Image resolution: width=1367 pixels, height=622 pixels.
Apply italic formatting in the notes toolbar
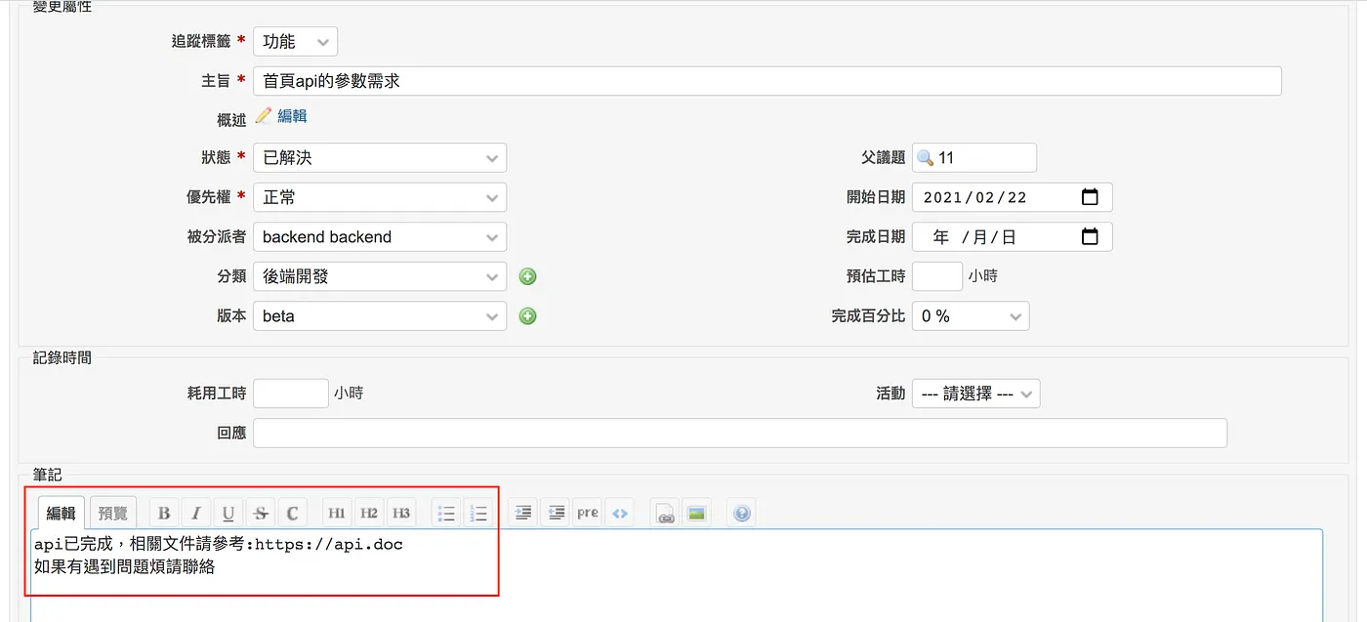tap(195, 513)
